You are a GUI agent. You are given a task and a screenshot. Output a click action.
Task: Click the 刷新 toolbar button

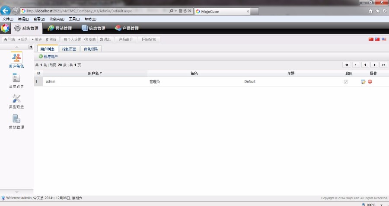51,39
